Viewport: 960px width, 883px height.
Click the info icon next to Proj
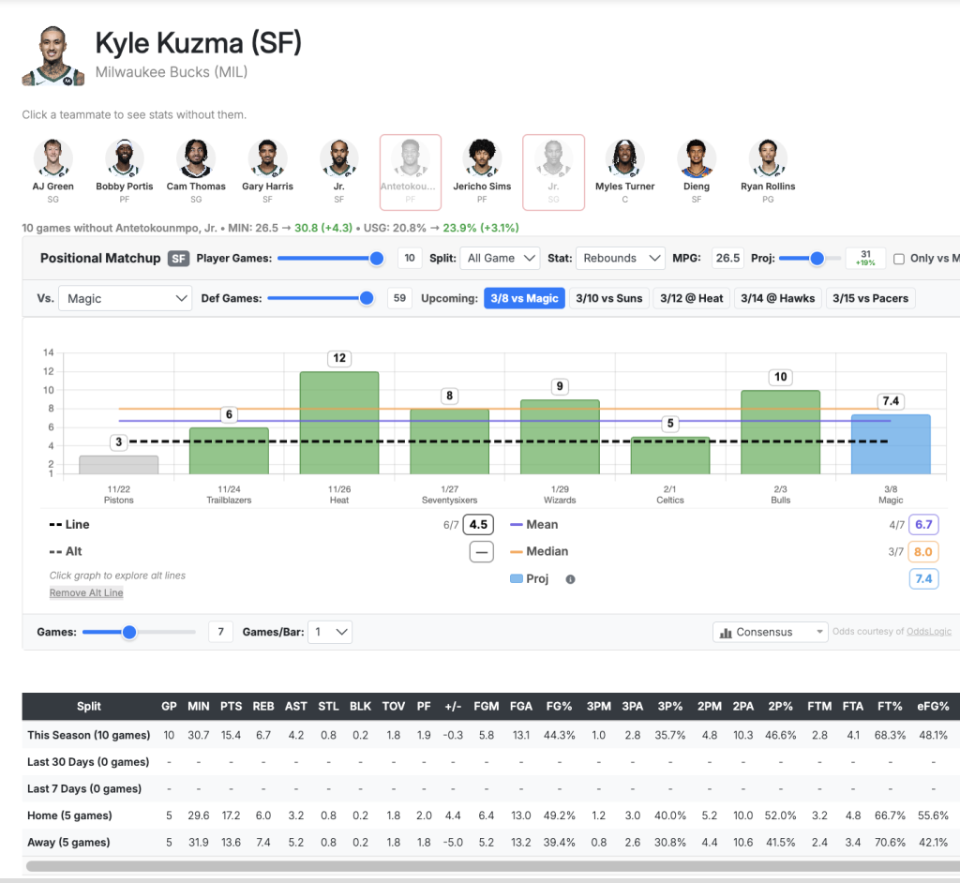coord(570,579)
